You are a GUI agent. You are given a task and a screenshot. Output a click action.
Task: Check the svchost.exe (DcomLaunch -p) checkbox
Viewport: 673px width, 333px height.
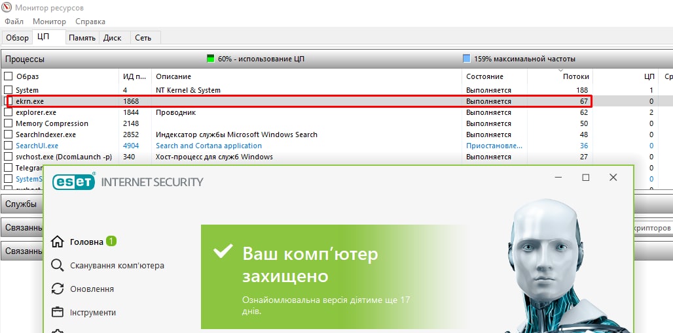8,157
